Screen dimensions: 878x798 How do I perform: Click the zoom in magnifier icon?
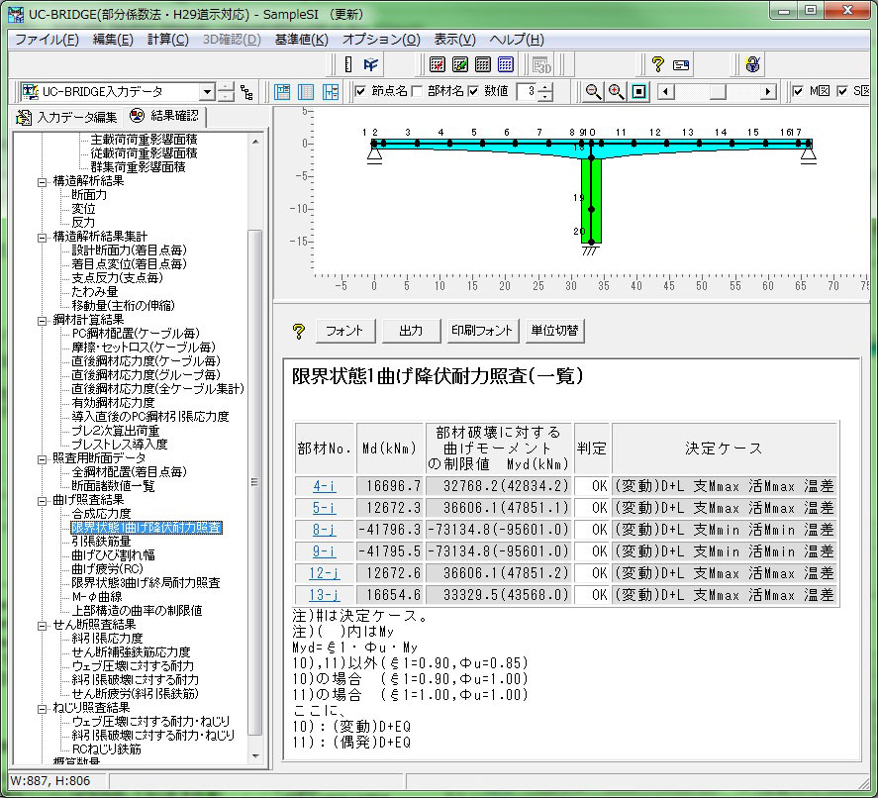(x=616, y=91)
